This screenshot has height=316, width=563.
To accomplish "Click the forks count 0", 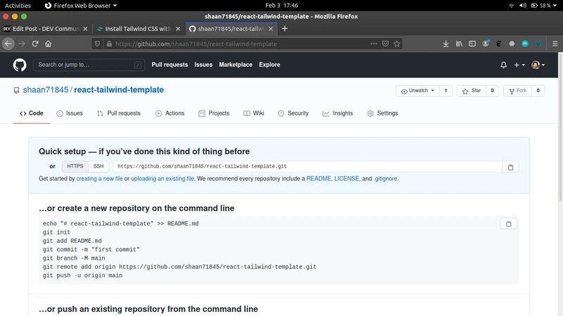I will tap(538, 91).
